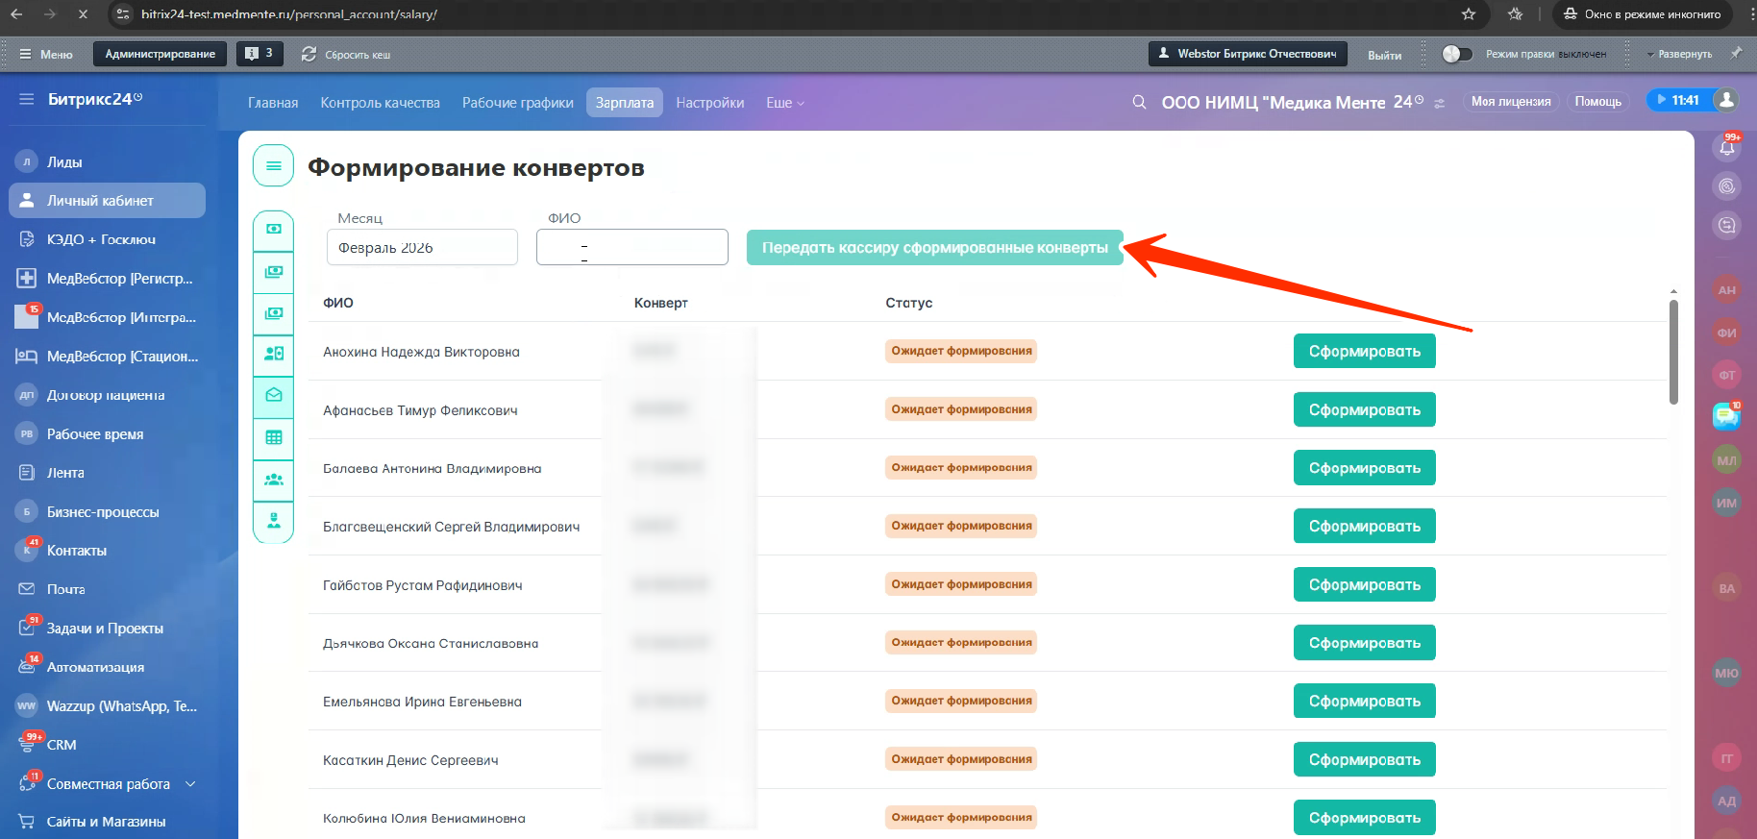Screen dimensions: 1757x839
Task: Click the ФИО search input field
Action: pyautogui.click(x=631, y=248)
